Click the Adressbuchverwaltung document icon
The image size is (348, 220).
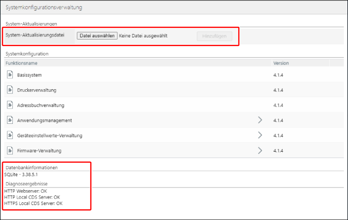click(x=10, y=105)
